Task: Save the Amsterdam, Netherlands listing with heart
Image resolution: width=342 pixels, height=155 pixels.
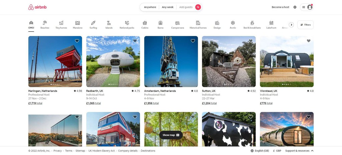Action: [x=193, y=41]
